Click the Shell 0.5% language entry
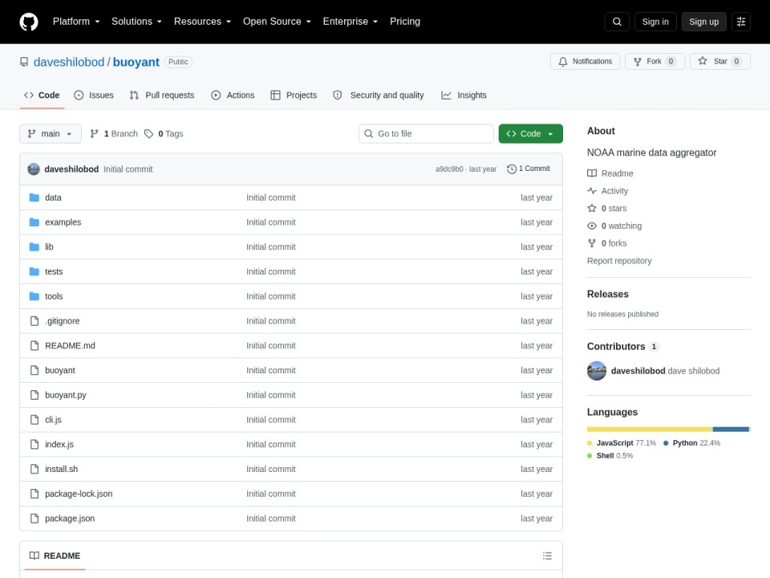The height and width of the screenshot is (578, 770). click(610, 456)
